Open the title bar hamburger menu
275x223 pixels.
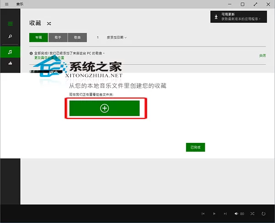pos(7,4)
